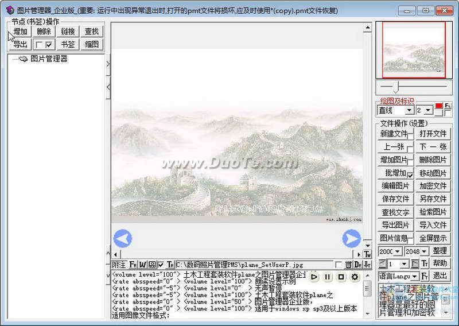This screenshot has width=459, height=326.
Task: Open the speech settings gear icon
Action: tap(355, 277)
